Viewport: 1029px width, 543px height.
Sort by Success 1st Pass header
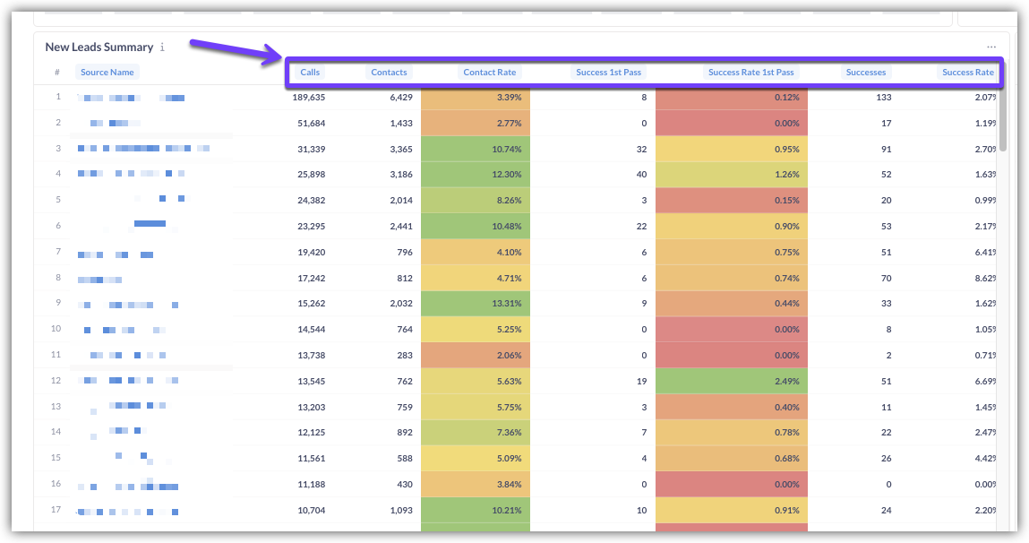pyautogui.click(x=609, y=73)
